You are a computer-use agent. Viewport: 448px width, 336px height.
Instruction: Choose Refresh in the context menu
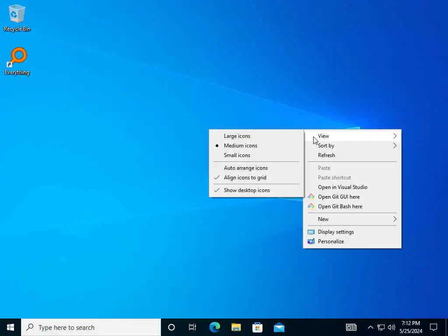pos(352,155)
